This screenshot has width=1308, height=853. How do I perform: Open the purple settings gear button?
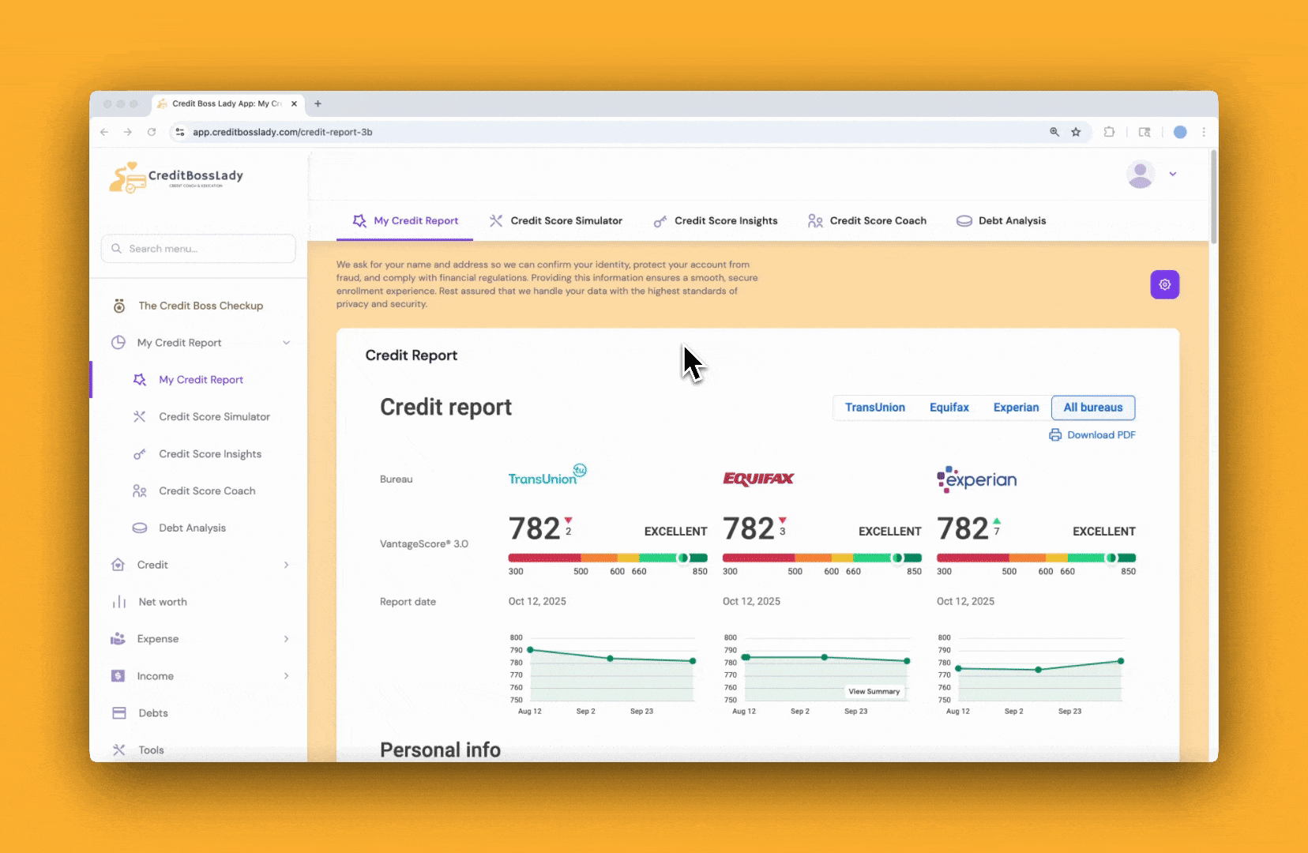point(1164,284)
